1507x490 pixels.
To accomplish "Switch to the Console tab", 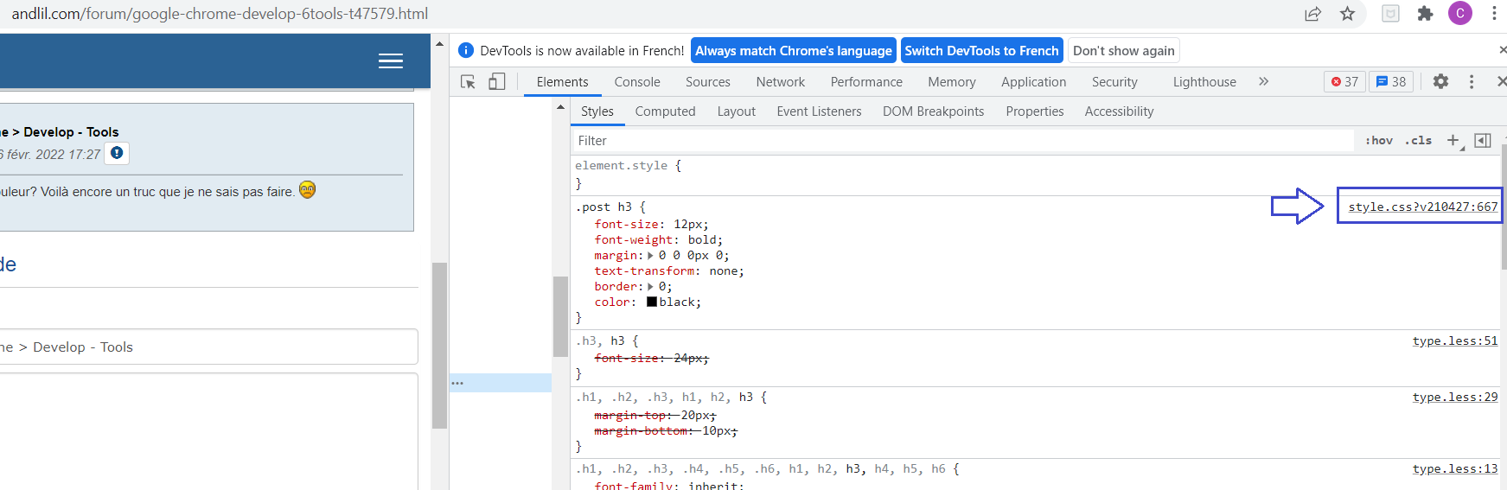I will [637, 82].
